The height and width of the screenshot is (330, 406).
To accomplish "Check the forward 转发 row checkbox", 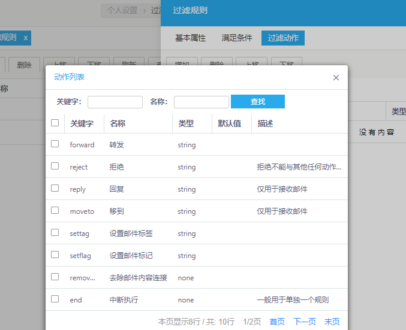I will [x=55, y=144].
